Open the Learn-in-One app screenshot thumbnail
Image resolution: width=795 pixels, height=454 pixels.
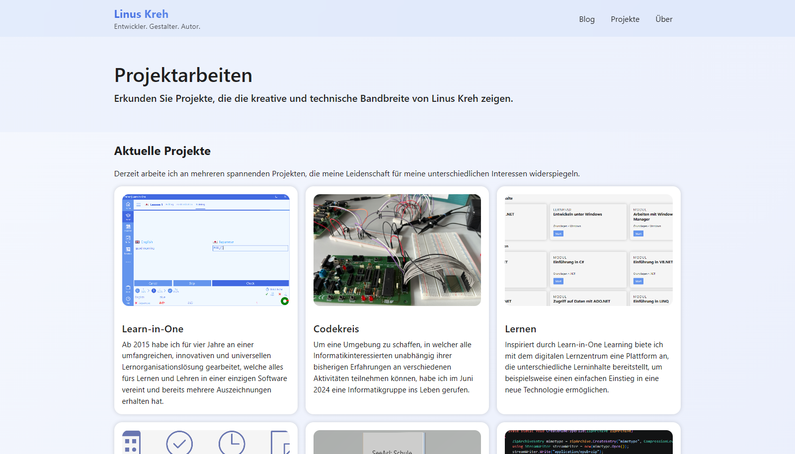pyautogui.click(x=206, y=250)
